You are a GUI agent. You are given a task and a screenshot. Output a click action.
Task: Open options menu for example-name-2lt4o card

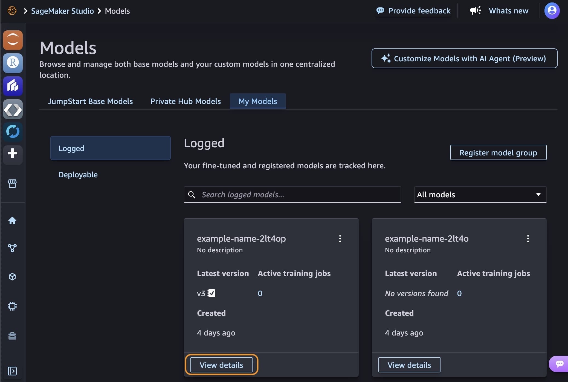(x=528, y=239)
